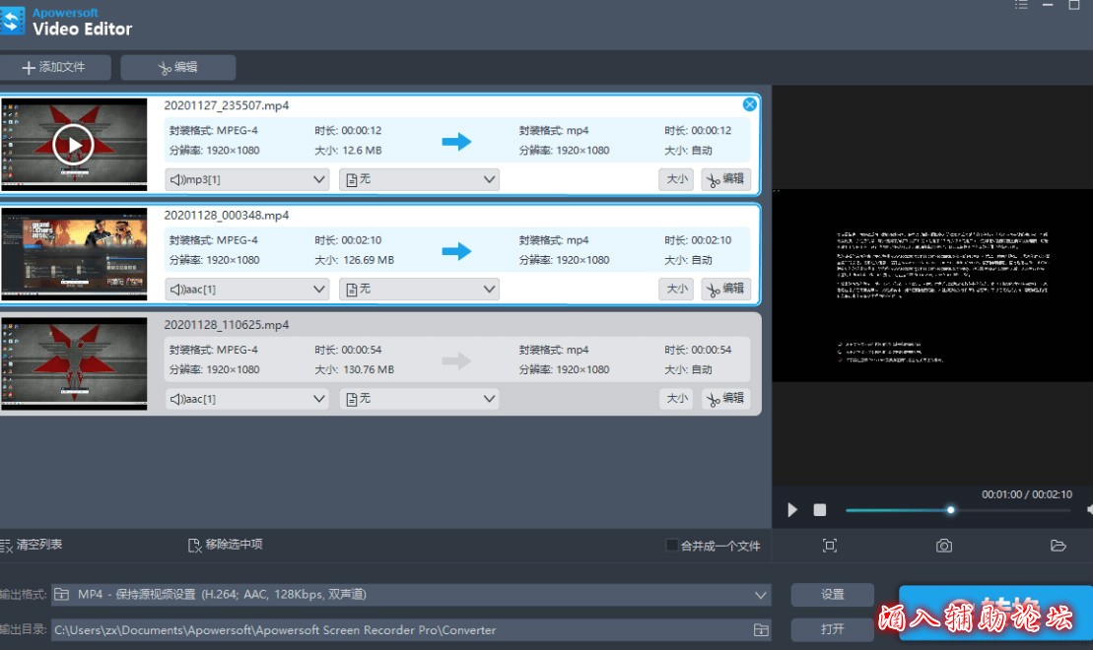Open snapshot folder icon beside the camera

(x=1059, y=546)
